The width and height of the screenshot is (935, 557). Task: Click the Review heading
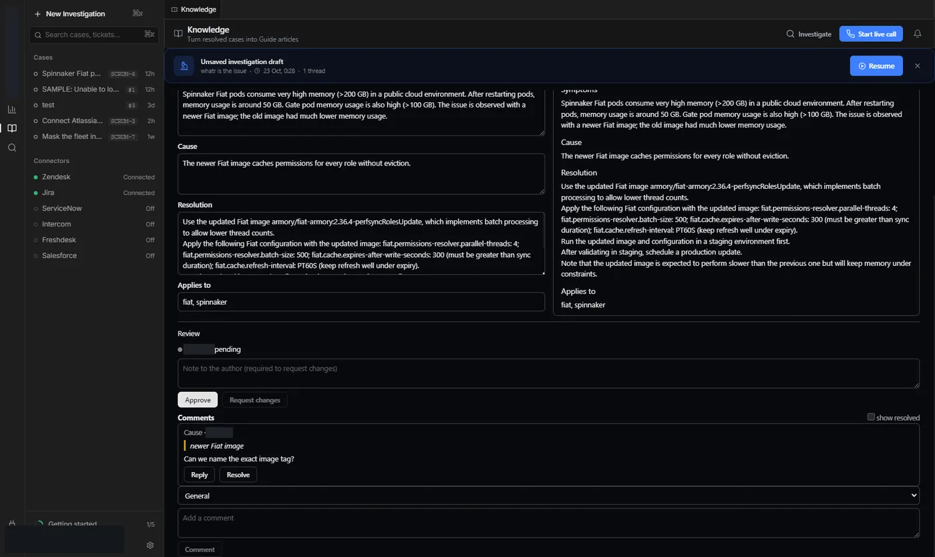click(189, 333)
